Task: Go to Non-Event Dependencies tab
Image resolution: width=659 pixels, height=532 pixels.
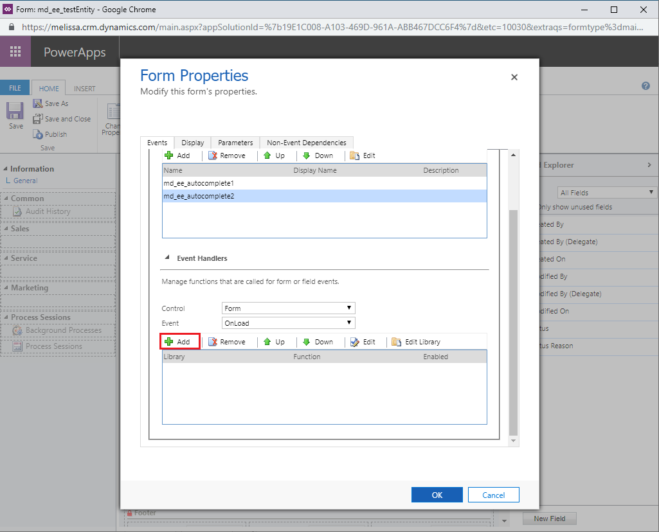Action: coord(306,143)
